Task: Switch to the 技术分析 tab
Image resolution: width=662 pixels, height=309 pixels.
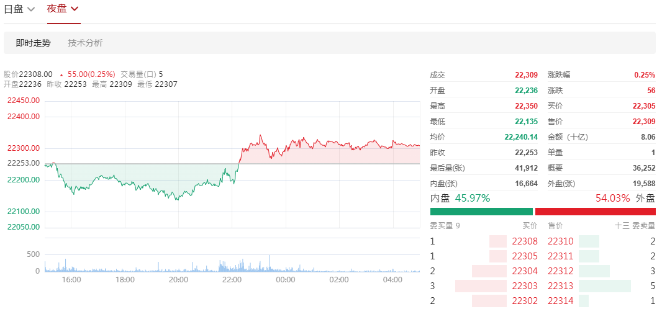Action: [x=85, y=43]
